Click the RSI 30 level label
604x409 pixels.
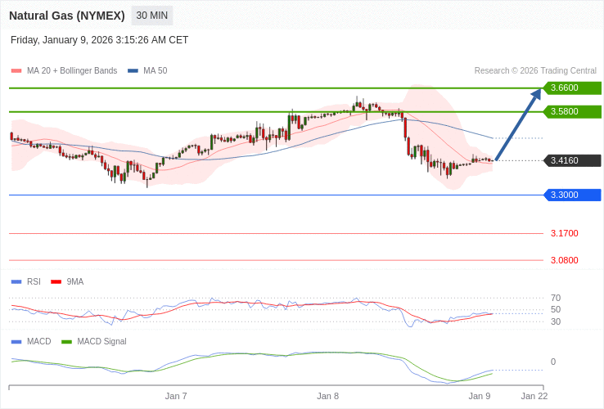pos(556,321)
